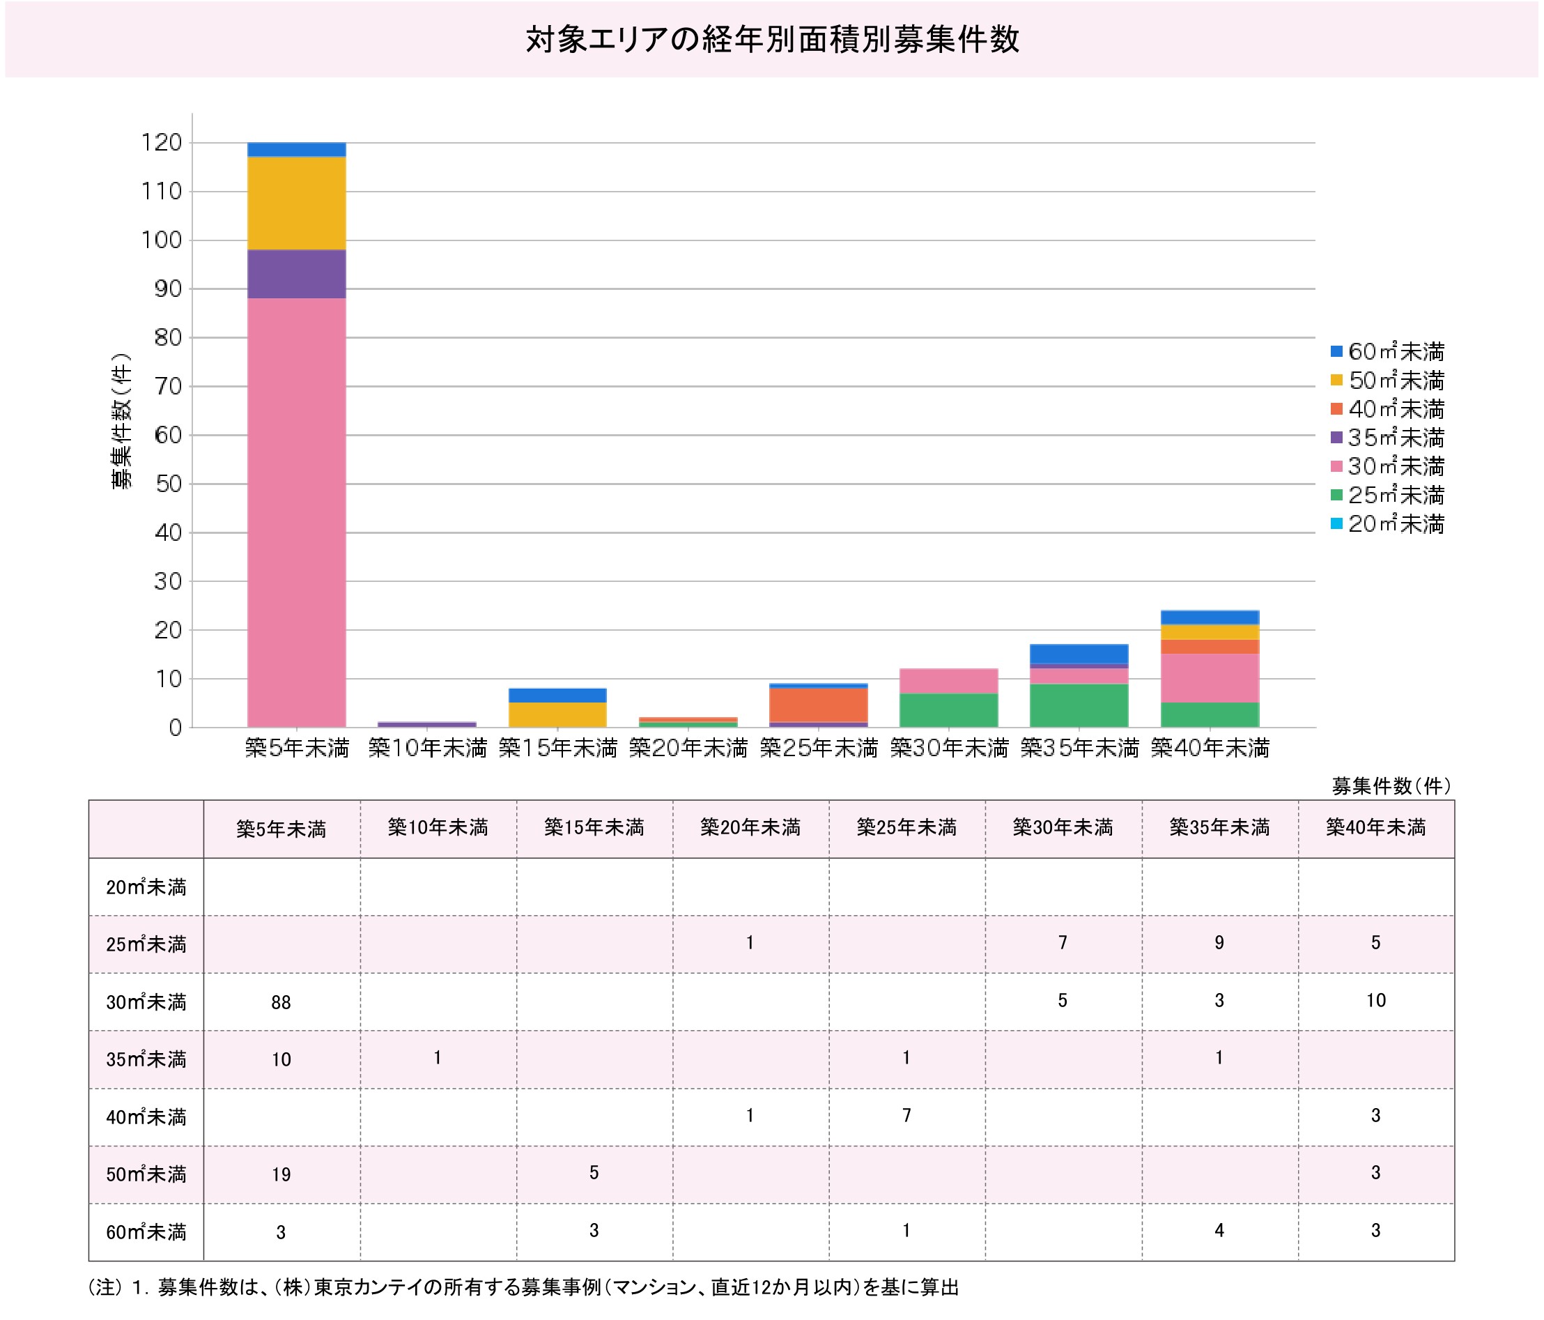This screenshot has width=1544, height=1320.
Task: Click the table row header 60㎡未満
Action: coord(146,1232)
